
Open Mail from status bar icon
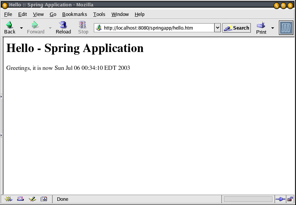tap(20, 199)
